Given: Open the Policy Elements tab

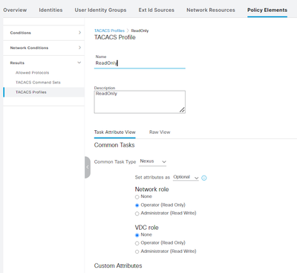Looking at the screenshot, I should point(267,10).
